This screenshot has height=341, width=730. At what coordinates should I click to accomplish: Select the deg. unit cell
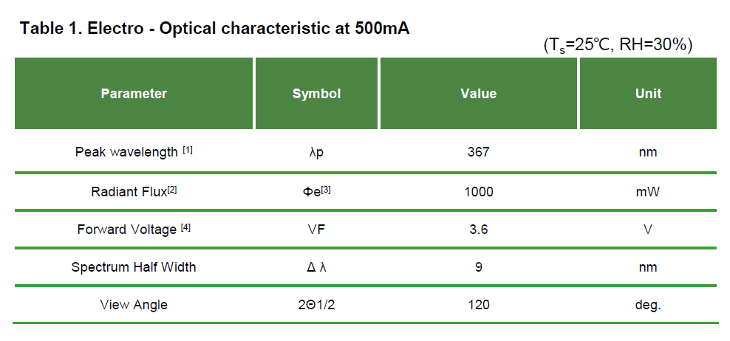pos(648,305)
